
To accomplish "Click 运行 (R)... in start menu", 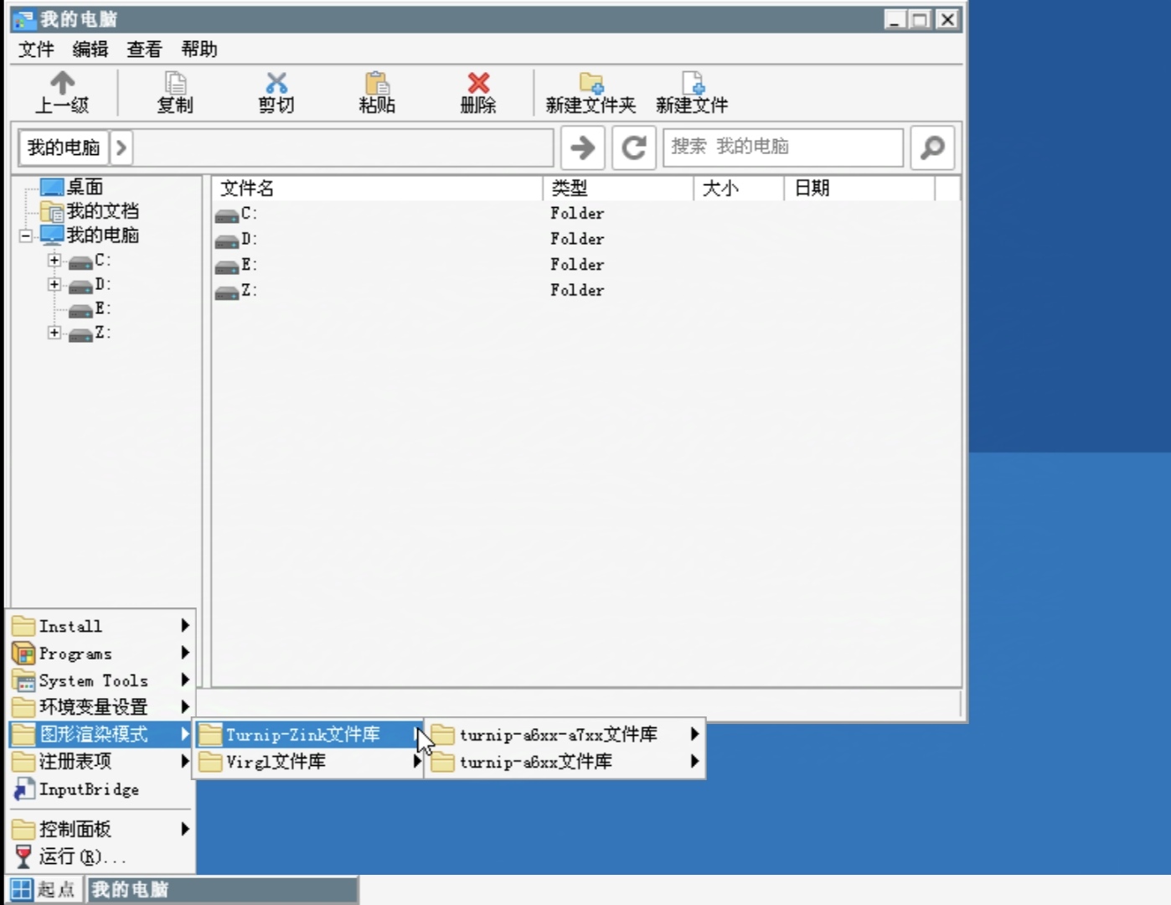I will coord(101,856).
